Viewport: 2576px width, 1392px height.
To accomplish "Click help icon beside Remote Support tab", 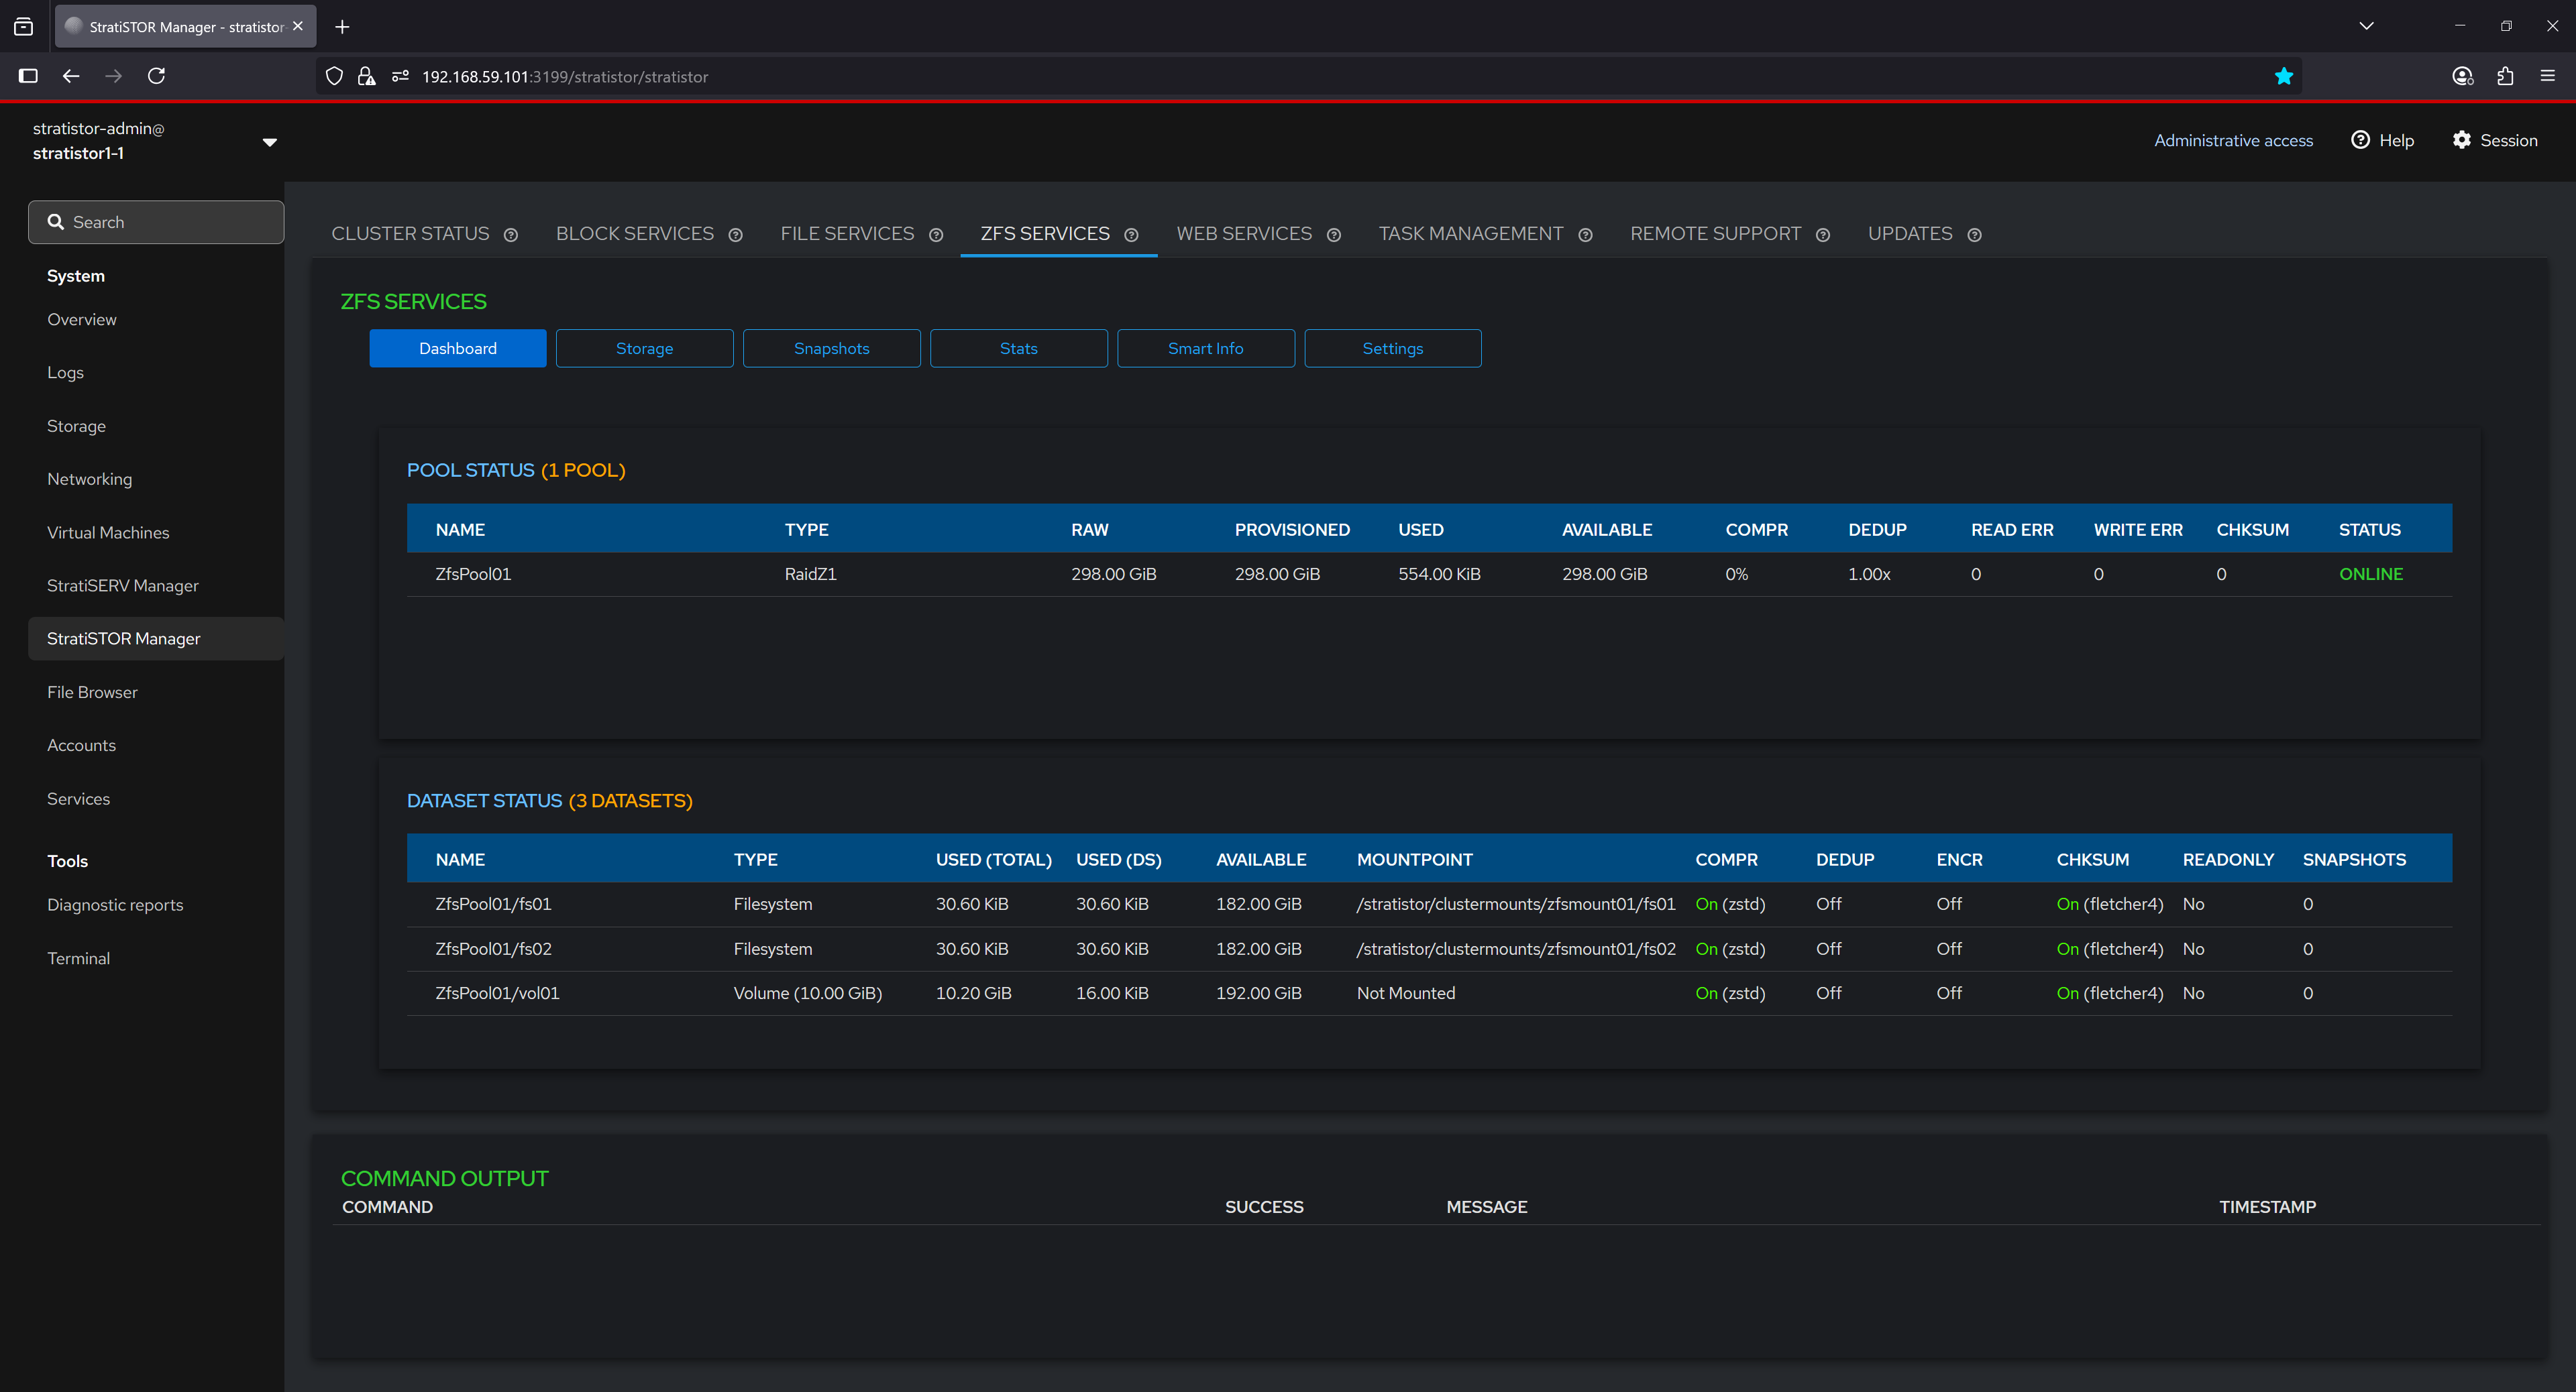I will click(x=1822, y=235).
